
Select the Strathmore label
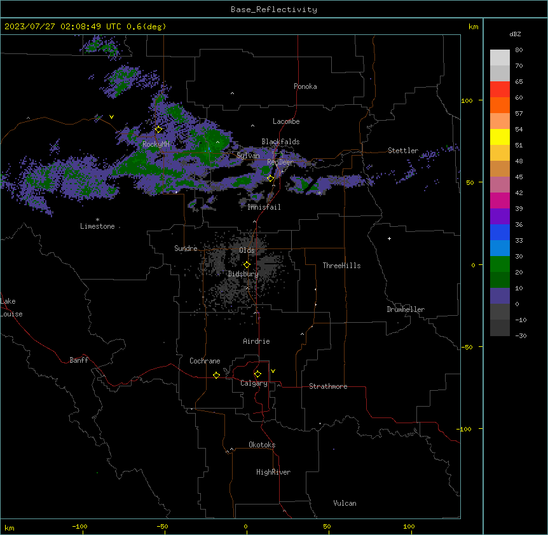(328, 386)
